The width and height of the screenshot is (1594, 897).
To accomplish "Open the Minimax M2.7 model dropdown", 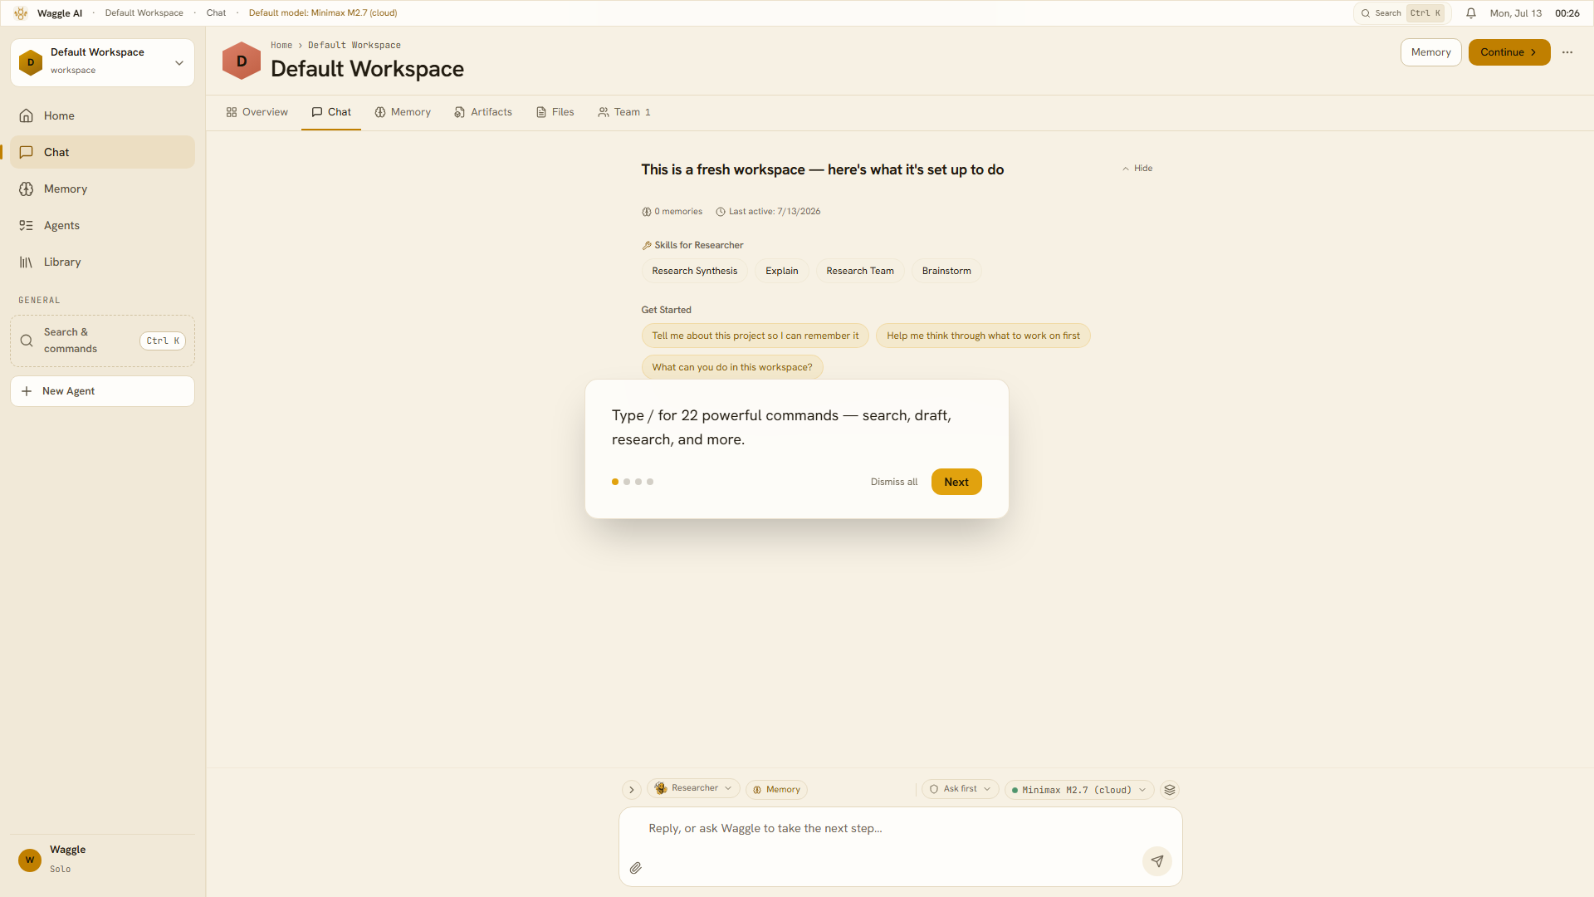I will [1079, 790].
